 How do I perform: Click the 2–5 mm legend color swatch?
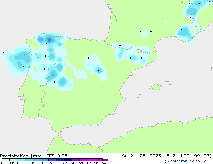29,160
